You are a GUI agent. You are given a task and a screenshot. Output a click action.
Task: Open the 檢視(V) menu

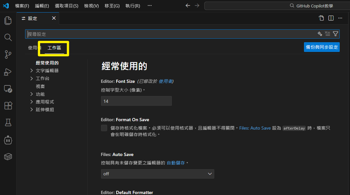(91, 6)
